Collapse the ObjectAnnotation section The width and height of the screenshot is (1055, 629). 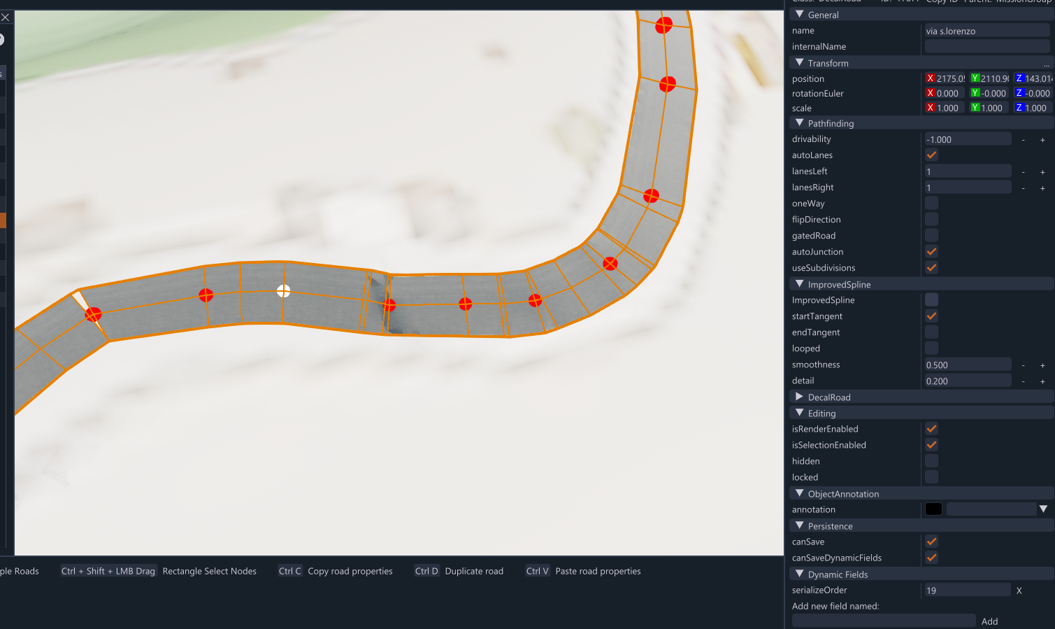click(800, 493)
